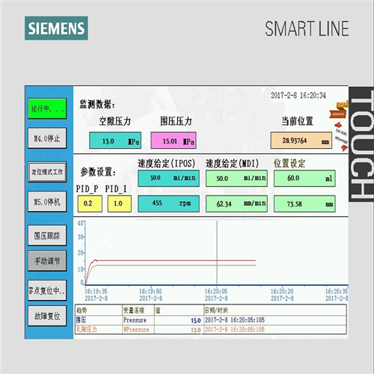Edit the PID_I value 1.0

120,203
